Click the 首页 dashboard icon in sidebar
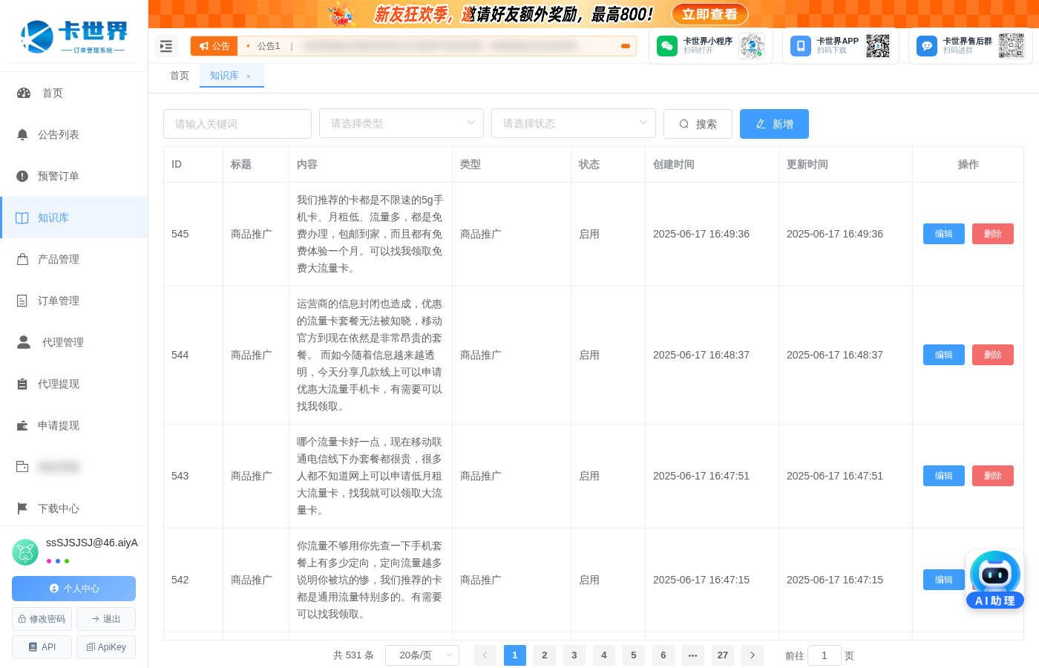The height and width of the screenshot is (668, 1039). click(24, 93)
